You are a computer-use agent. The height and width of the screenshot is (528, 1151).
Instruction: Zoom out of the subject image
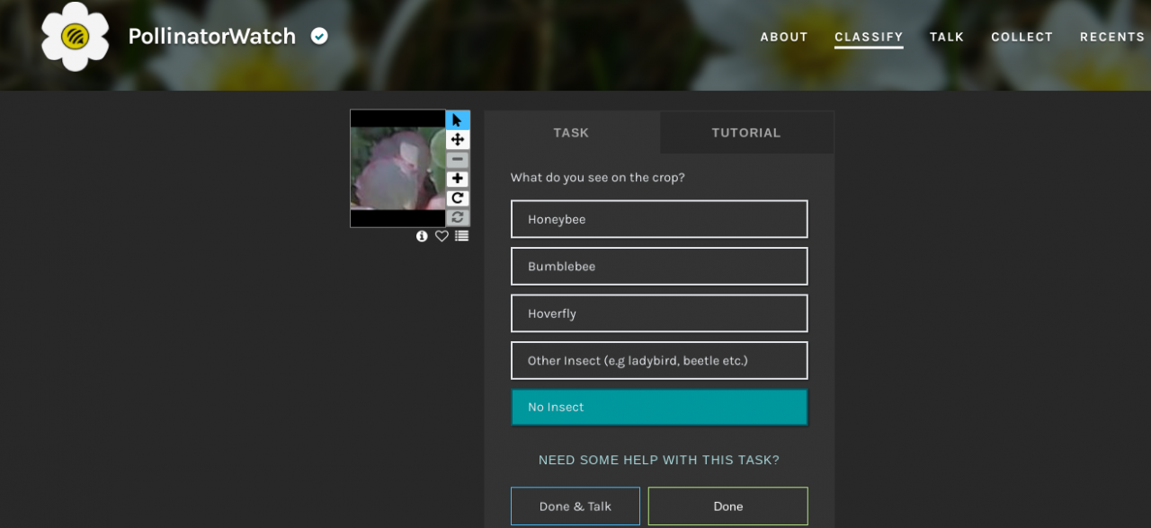pos(458,160)
